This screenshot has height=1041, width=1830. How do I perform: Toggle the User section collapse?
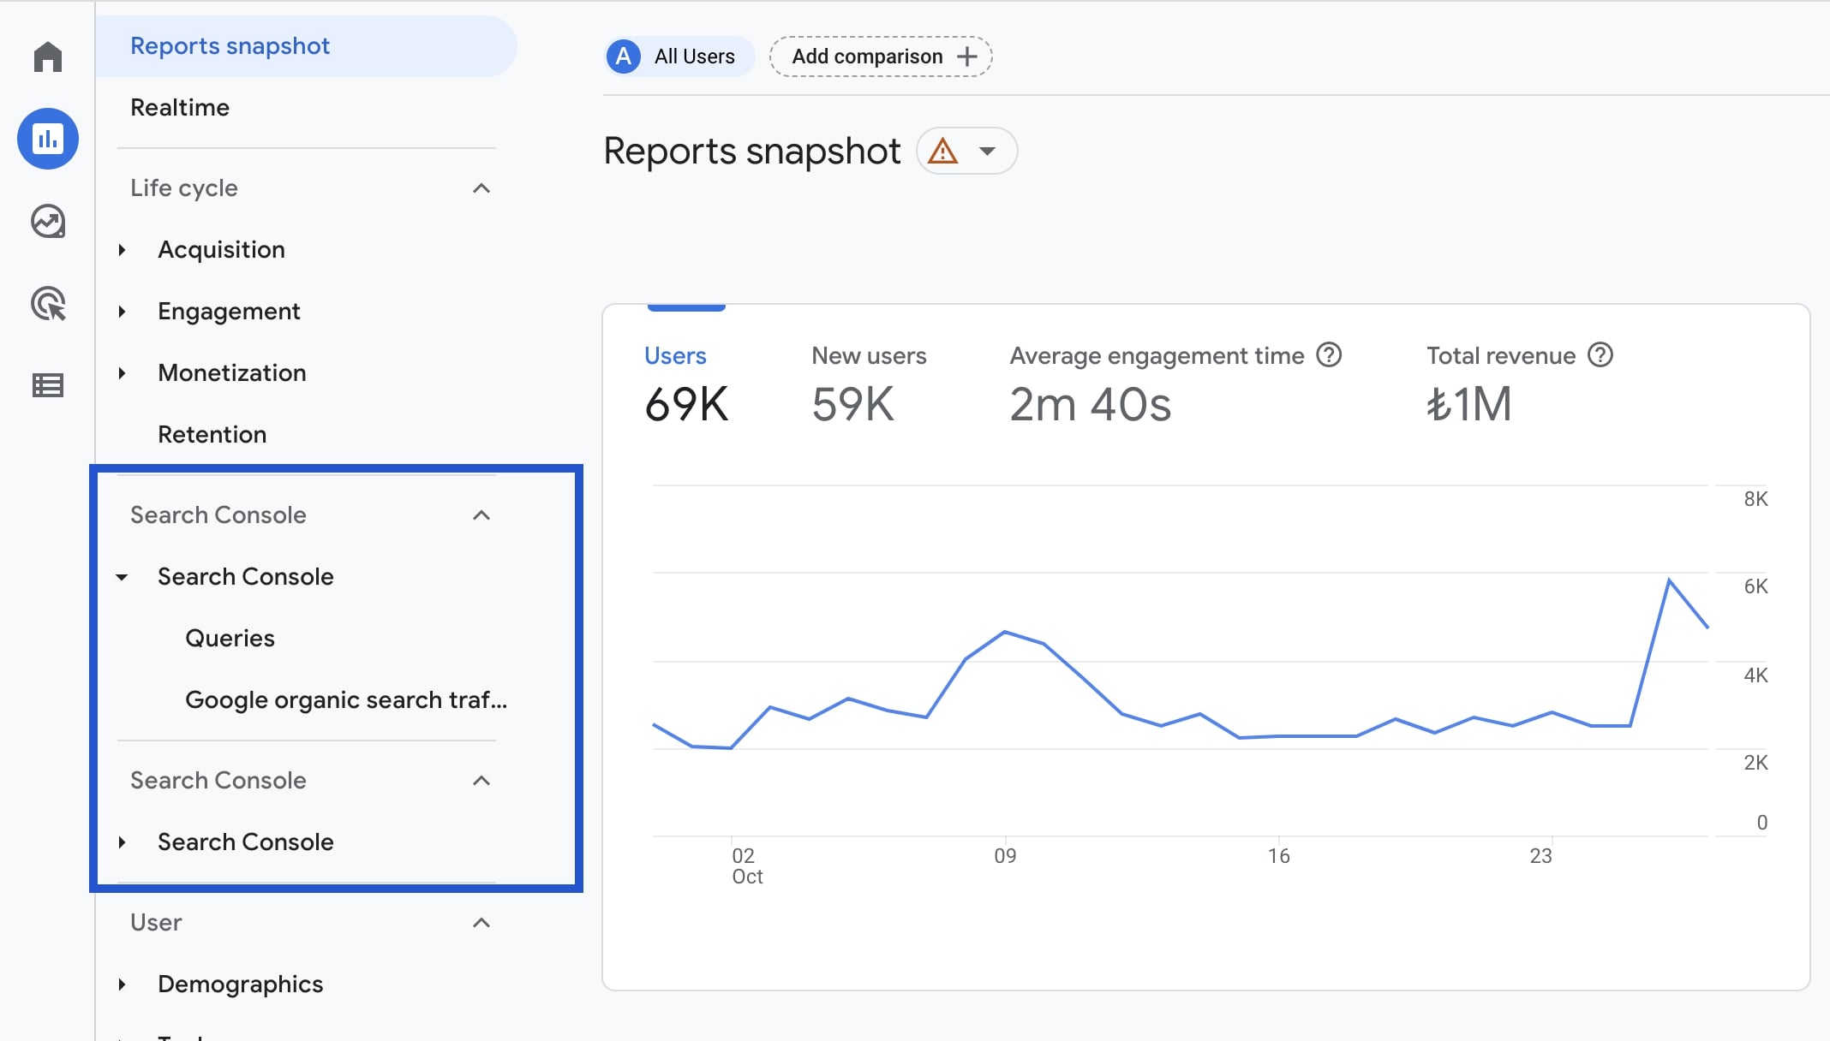[x=481, y=922]
